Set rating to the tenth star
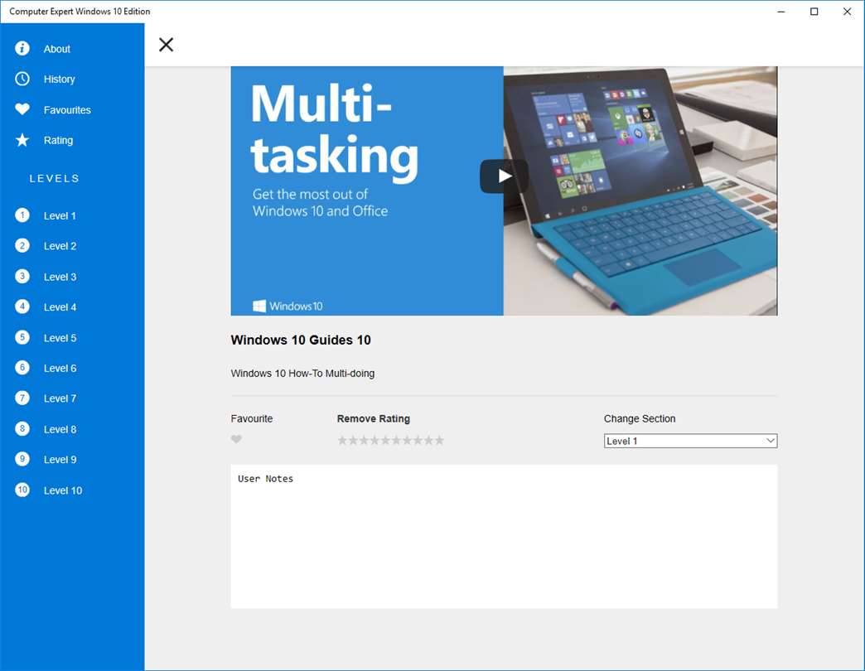The width and height of the screenshot is (865, 671). (439, 440)
